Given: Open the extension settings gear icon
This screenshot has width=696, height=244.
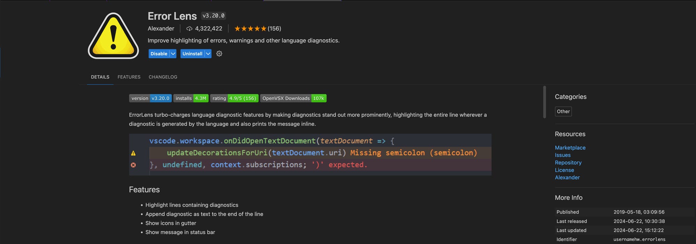Looking at the screenshot, I should click(219, 54).
